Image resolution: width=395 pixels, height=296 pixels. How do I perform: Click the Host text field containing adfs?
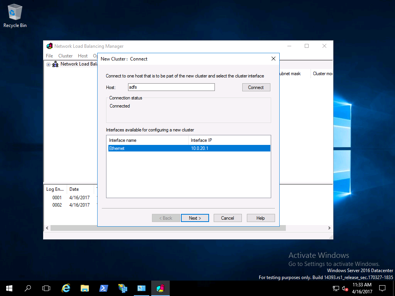tap(171, 87)
